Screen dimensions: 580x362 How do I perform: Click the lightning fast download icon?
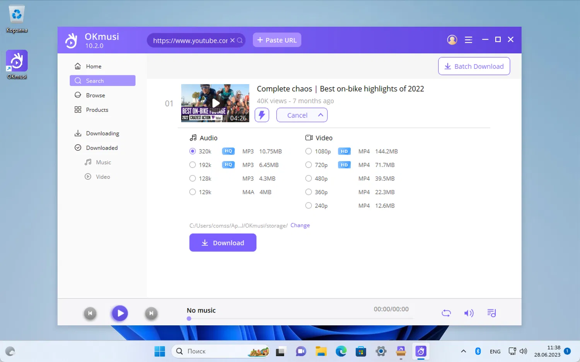262,115
